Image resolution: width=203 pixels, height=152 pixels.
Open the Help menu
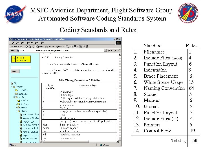42,43
